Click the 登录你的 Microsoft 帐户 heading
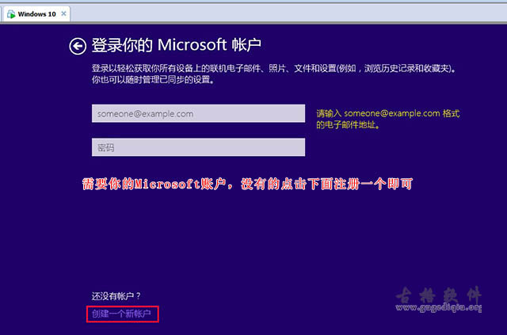Screen dimensions: 507x335 (x=176, y=45)
